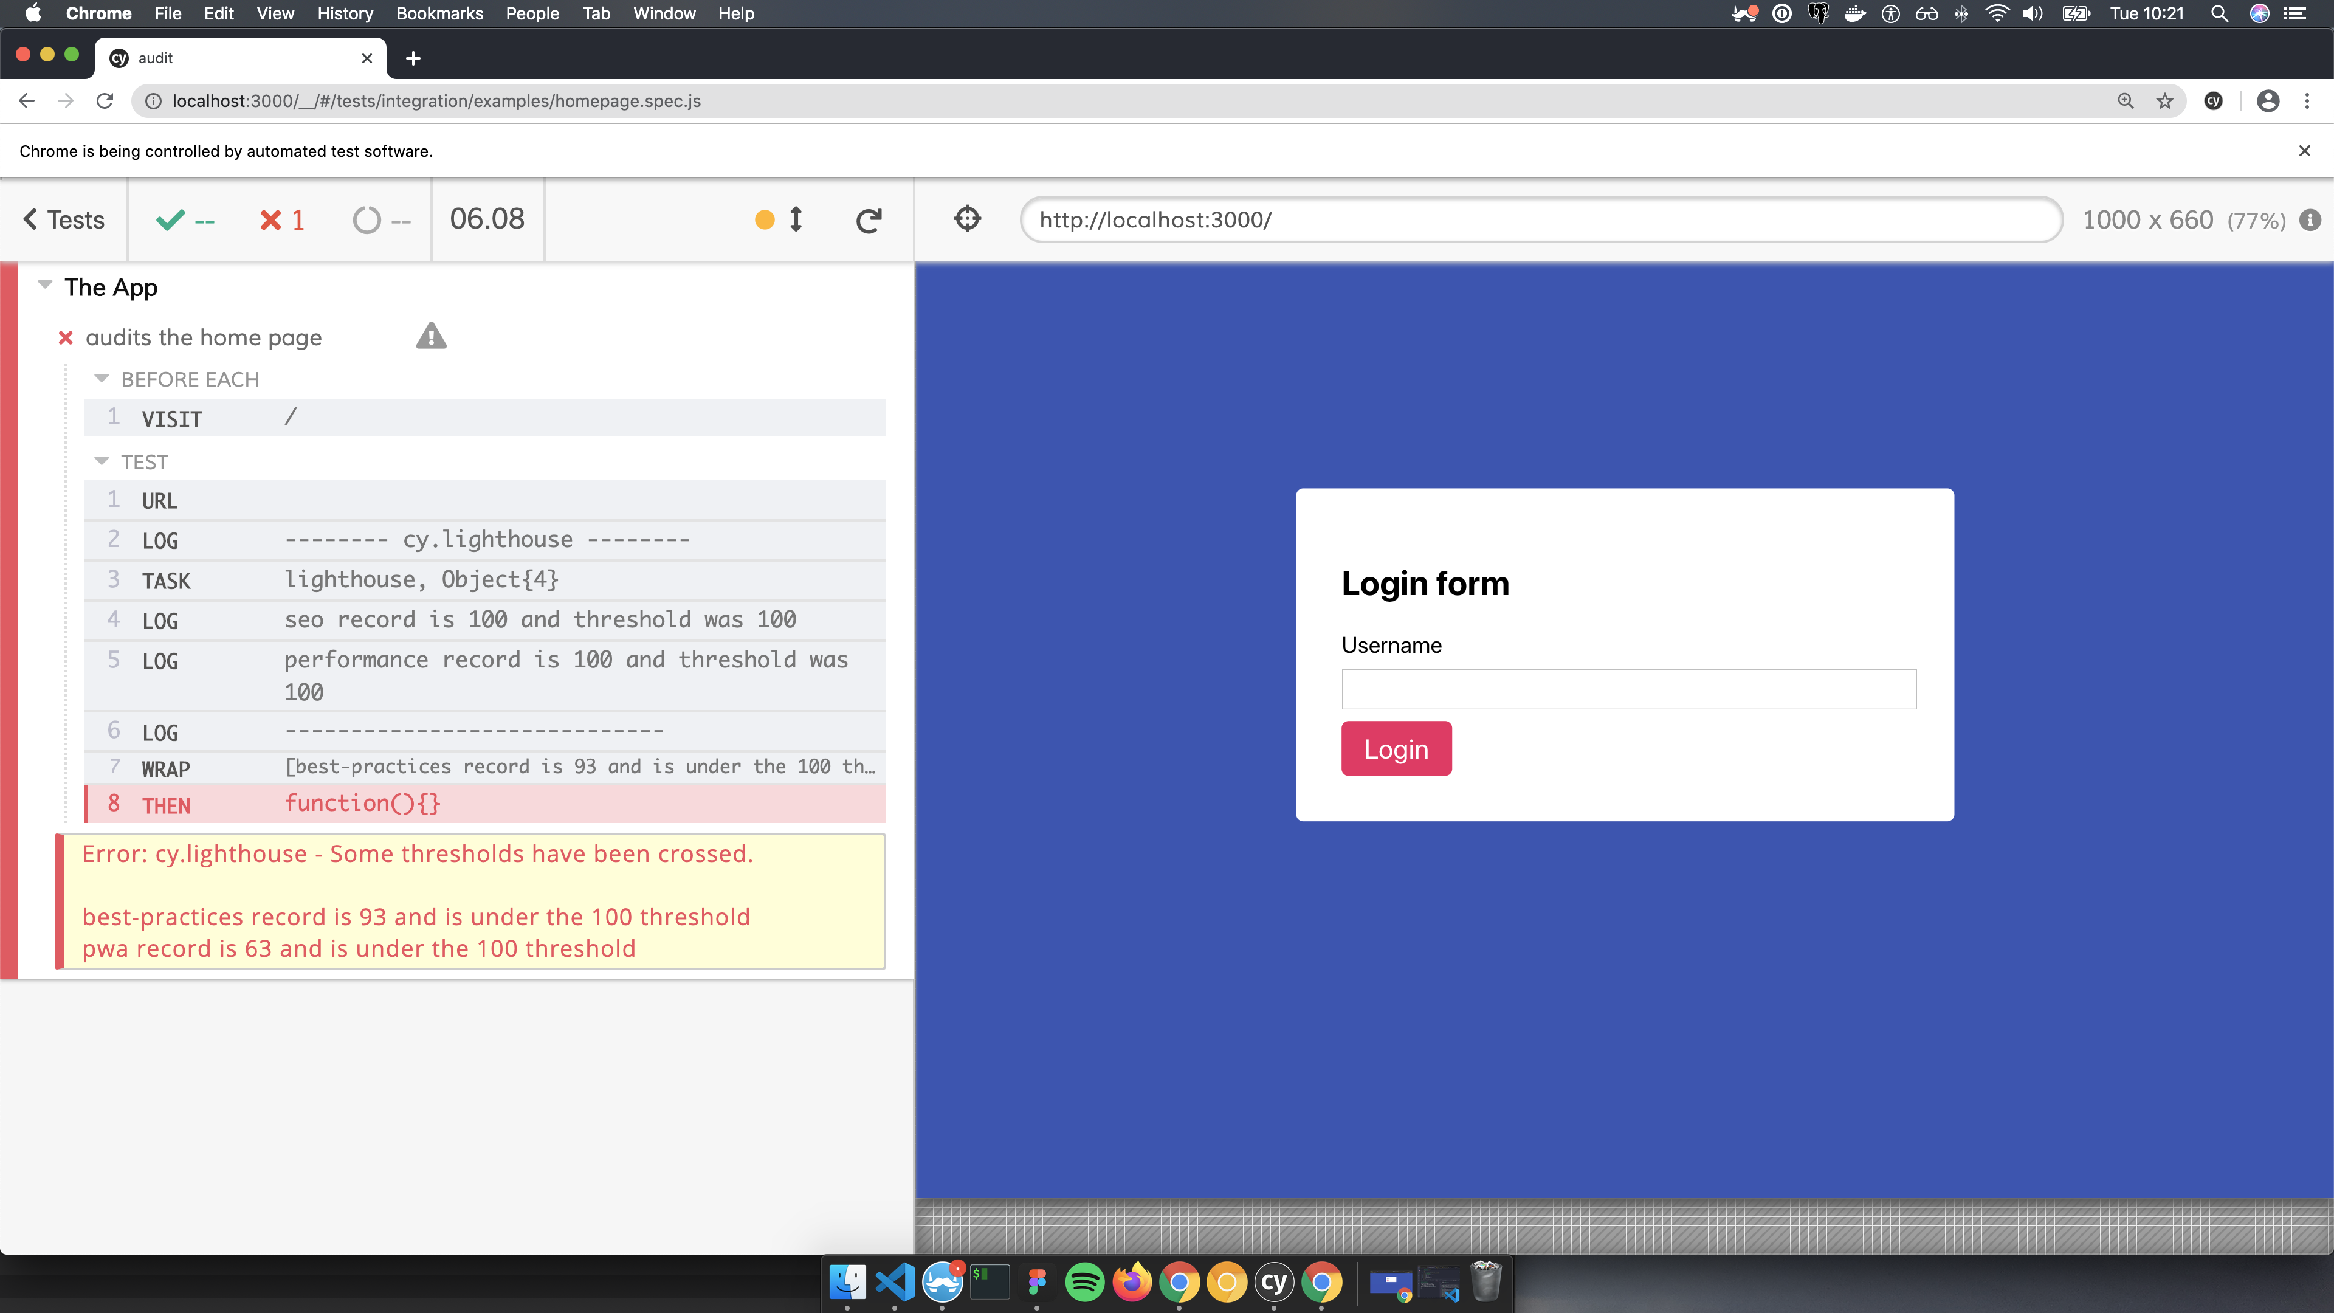The image size is (2334, 1313).
Task: Open Spotify from the dock
Action: tap(1084, 1282)
